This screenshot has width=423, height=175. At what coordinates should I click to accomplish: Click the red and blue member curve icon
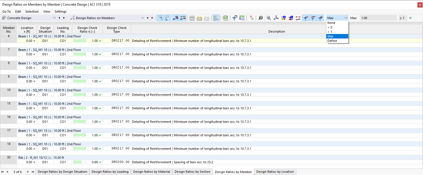298,18
